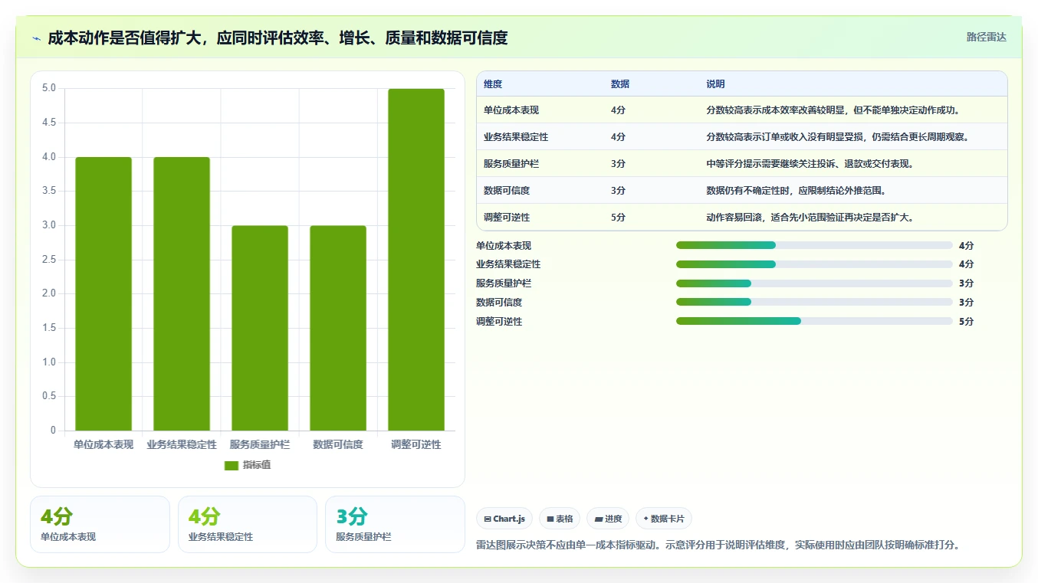Click the 调整可逆性 progress bar

814,322
